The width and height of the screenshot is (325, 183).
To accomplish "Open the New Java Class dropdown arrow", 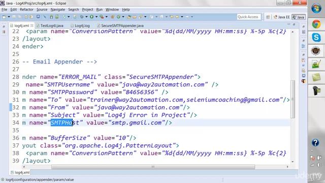I will (x=123, y=17).
